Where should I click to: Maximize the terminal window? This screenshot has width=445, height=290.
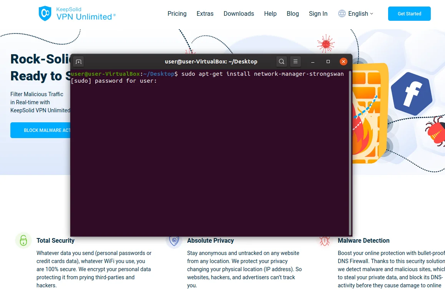tap(328, 62)
